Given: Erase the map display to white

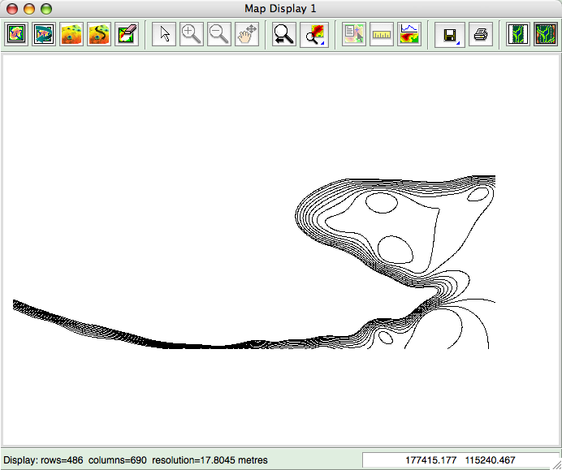Looking at the screenshot, I should tap(127, 34).
